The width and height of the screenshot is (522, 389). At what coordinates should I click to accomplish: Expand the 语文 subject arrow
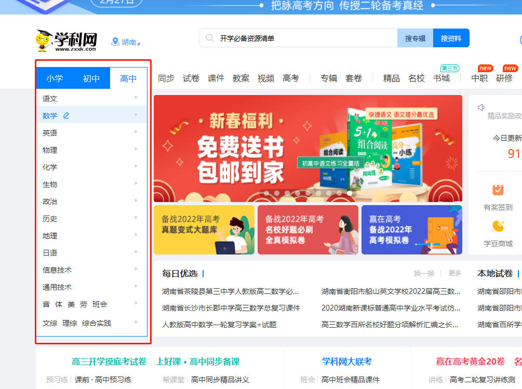point(136,98)
